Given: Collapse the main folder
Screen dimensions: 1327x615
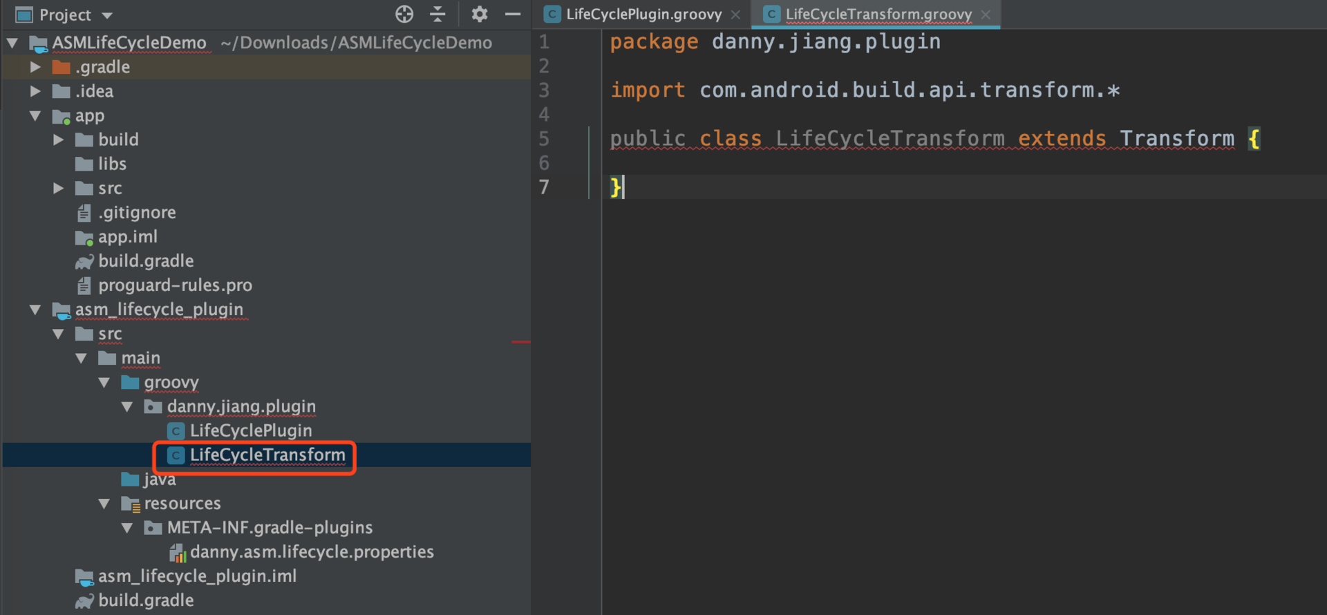Looking at the screenshot, I should click(82, 358).
